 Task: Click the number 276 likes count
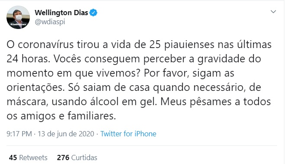pos(63,158)
